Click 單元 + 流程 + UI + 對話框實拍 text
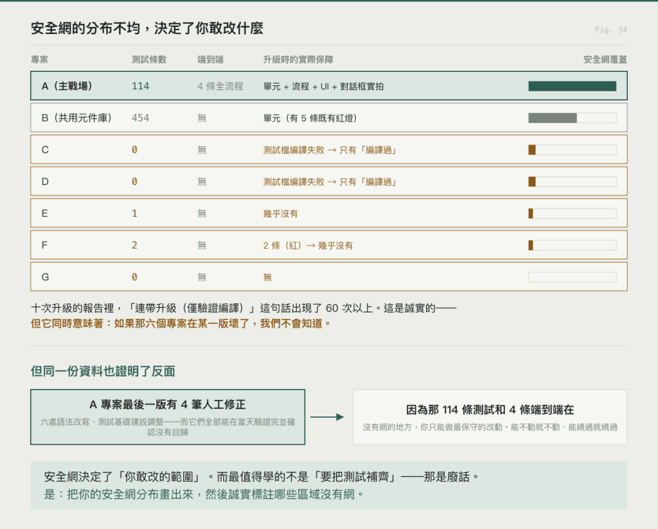 pyautogui.click(x=323, y=87)
